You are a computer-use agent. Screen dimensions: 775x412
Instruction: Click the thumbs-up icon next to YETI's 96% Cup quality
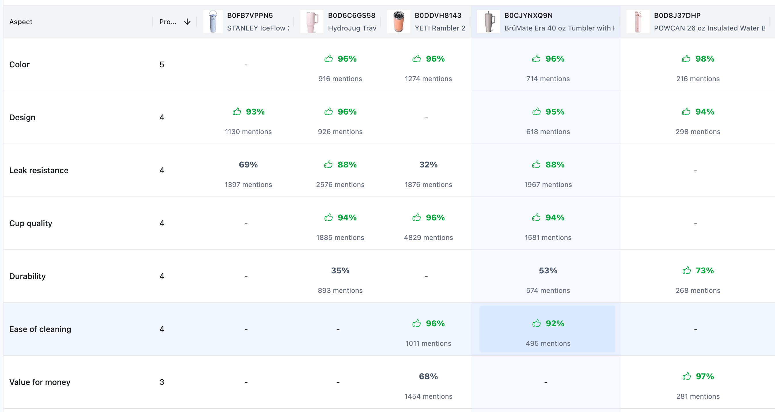417,217
